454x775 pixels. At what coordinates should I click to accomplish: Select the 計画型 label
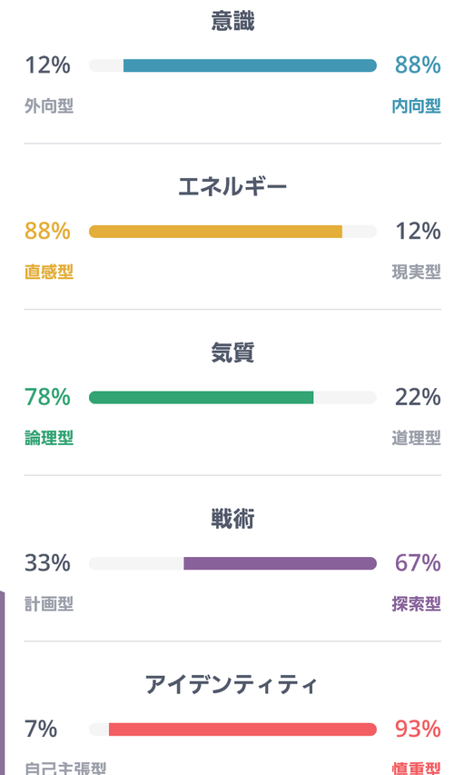[49, 604]
